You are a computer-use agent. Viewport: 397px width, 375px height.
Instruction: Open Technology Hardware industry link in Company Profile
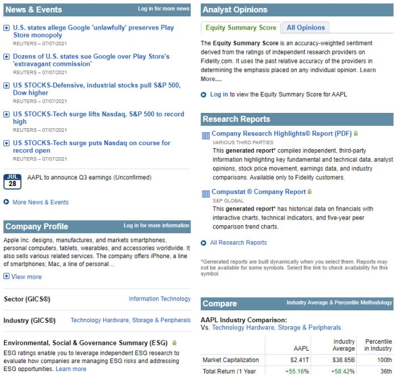130,321
